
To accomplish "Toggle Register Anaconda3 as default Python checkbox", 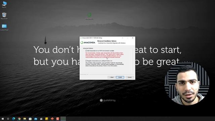I will pyautogui.click(x=86, y=61).
